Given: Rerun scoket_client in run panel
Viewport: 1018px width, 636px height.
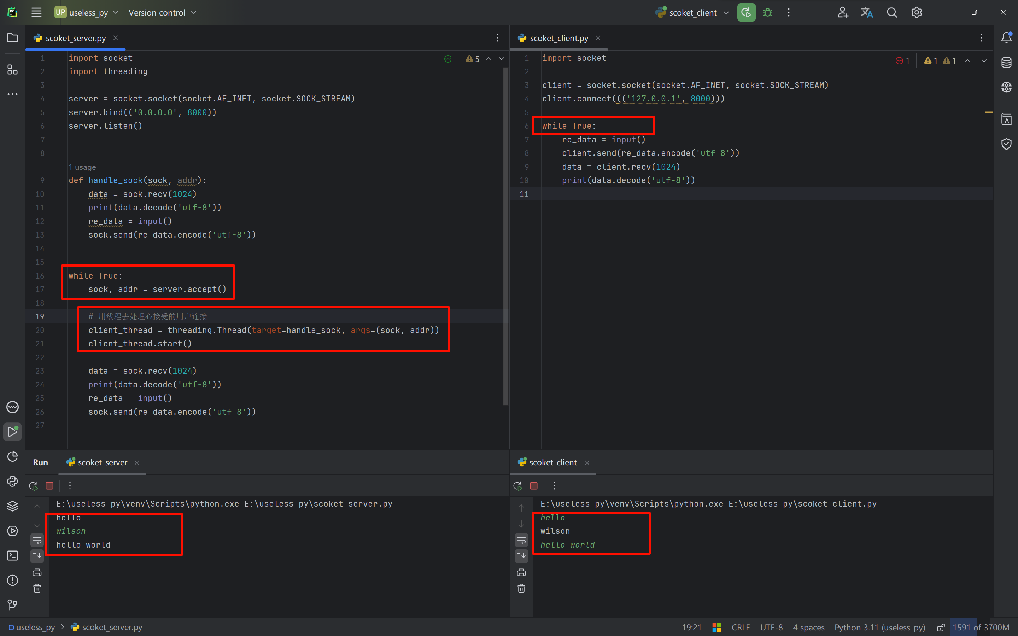Looking at the screenshot, I should (x=517, y=486).
